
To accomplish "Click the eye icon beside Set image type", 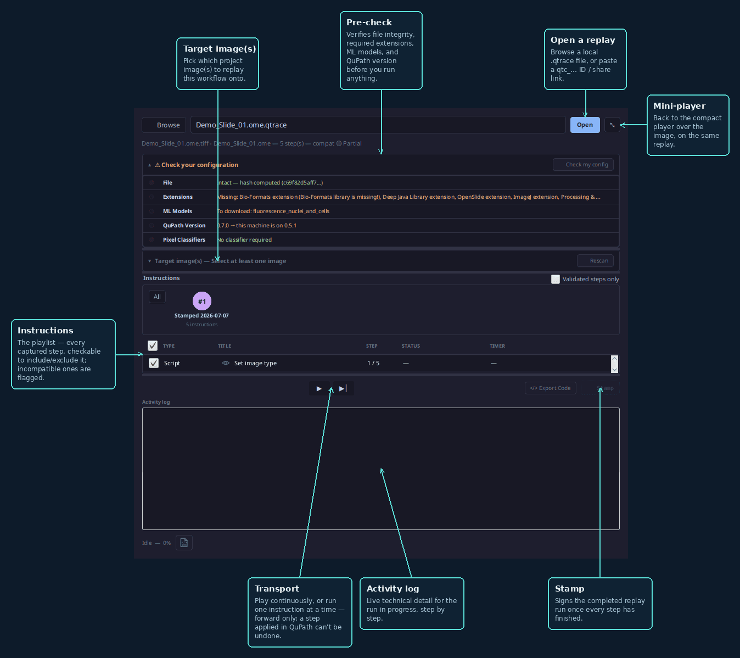I will tap(225, 363).
